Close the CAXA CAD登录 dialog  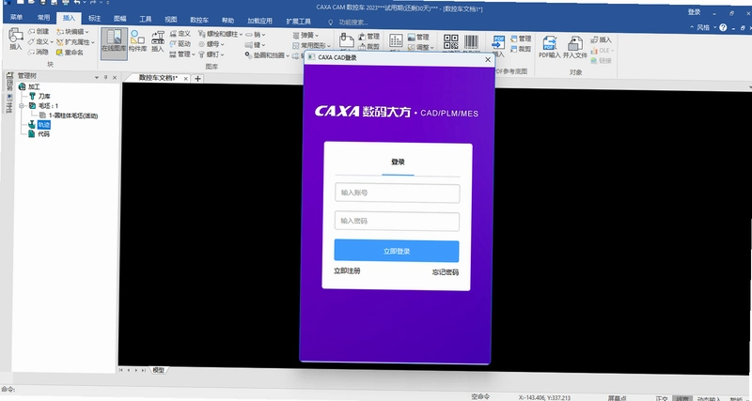tap(488, 59)
